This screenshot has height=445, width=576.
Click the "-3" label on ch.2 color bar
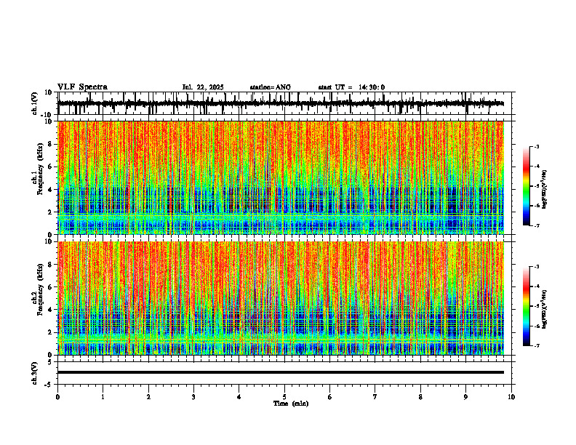[537, 267]
